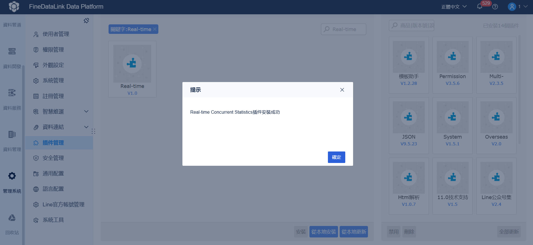Open the help question mark icon

[x=495, y=7]
